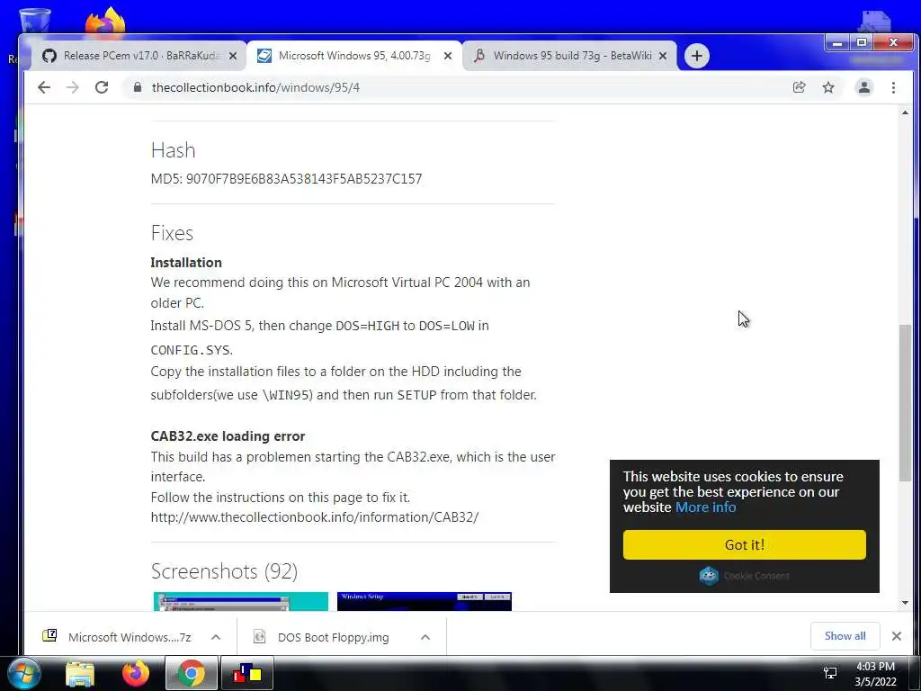Launch Firefox from the taskbar
Screen dimensions: 921x691
pos(136,674)
